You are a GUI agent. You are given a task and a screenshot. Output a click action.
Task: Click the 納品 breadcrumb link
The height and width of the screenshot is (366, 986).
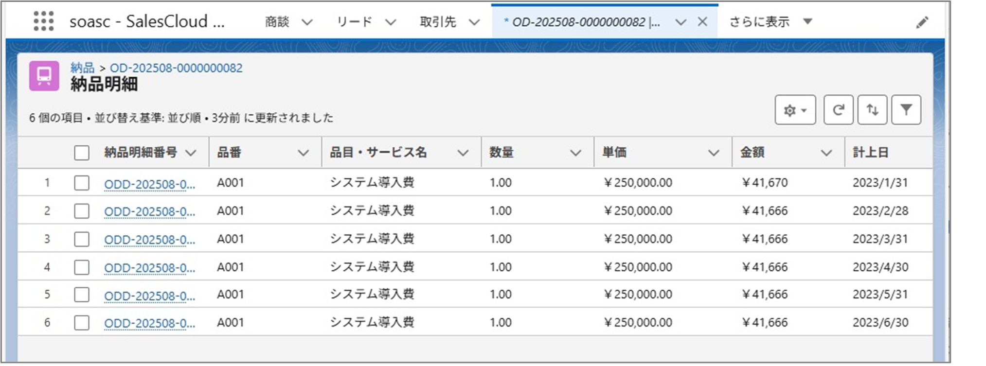pyautogui.click(x=82, y=68)
